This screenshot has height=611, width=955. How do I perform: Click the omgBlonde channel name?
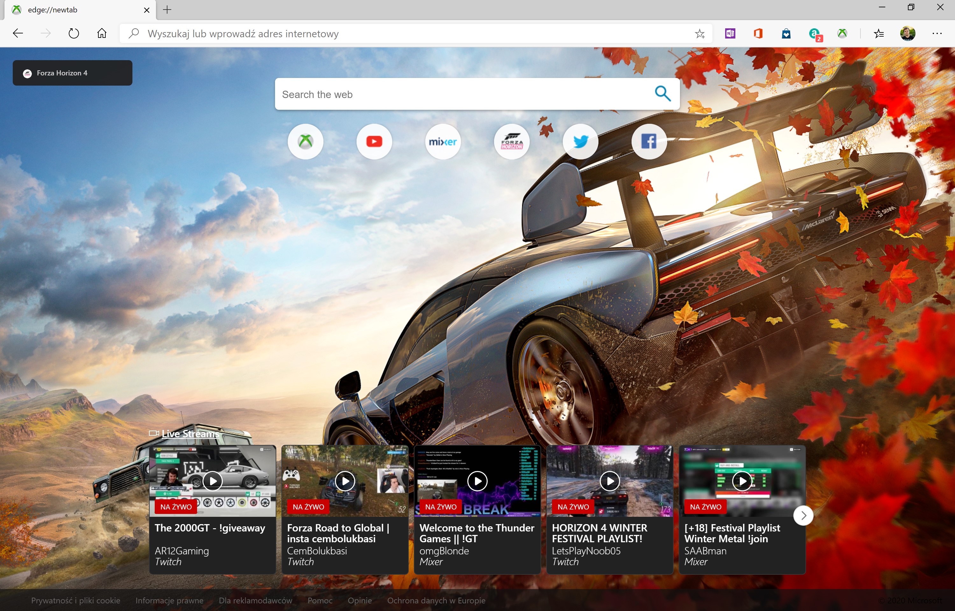tap(444, 551)
